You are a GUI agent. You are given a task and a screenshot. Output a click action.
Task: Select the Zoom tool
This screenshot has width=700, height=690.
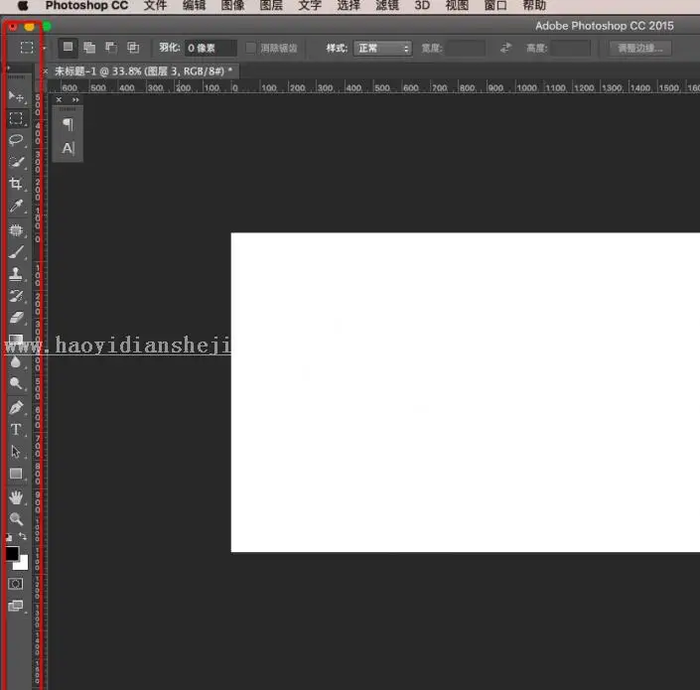16,518
